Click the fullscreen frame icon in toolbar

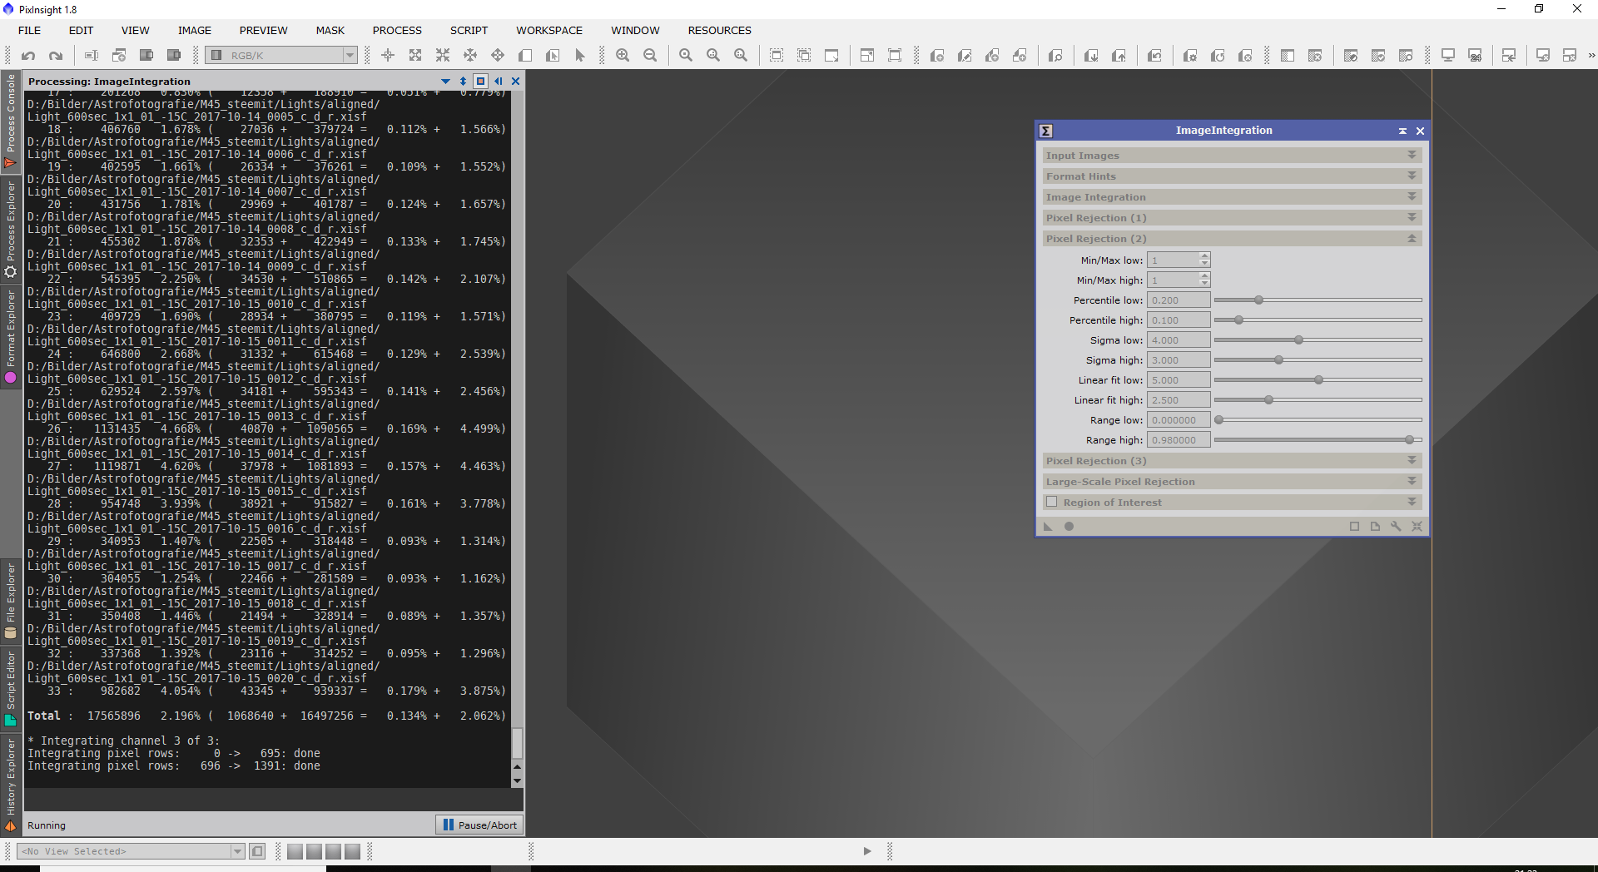895,55
